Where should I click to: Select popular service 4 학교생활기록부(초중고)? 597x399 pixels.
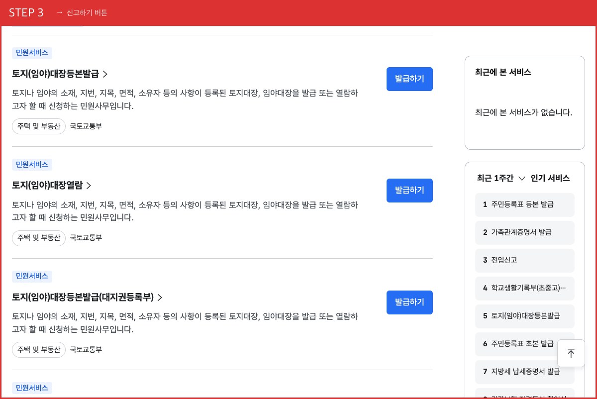point(525,288)
